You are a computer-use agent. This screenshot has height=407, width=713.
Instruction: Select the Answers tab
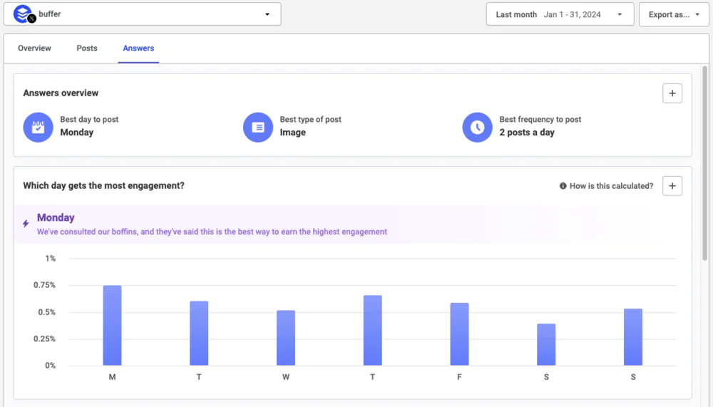(138, 48)
